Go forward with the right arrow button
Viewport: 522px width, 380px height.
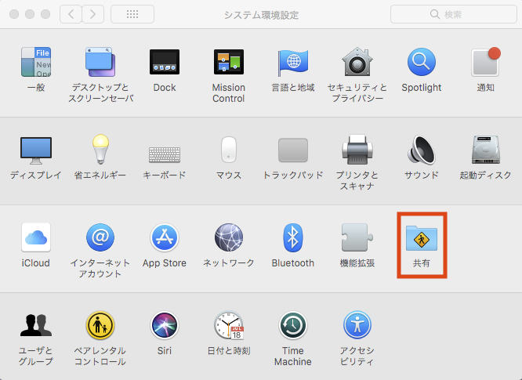[93, 14]
